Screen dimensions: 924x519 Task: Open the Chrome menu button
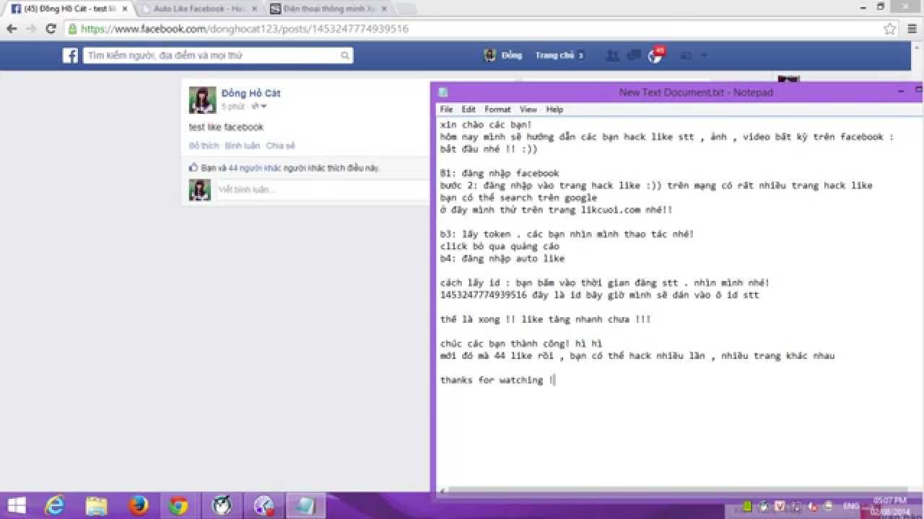[911, 29]
